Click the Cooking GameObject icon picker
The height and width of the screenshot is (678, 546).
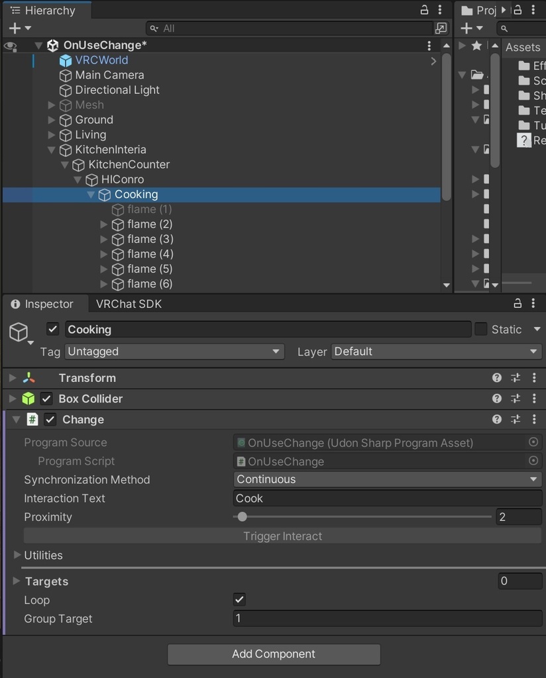21,333
